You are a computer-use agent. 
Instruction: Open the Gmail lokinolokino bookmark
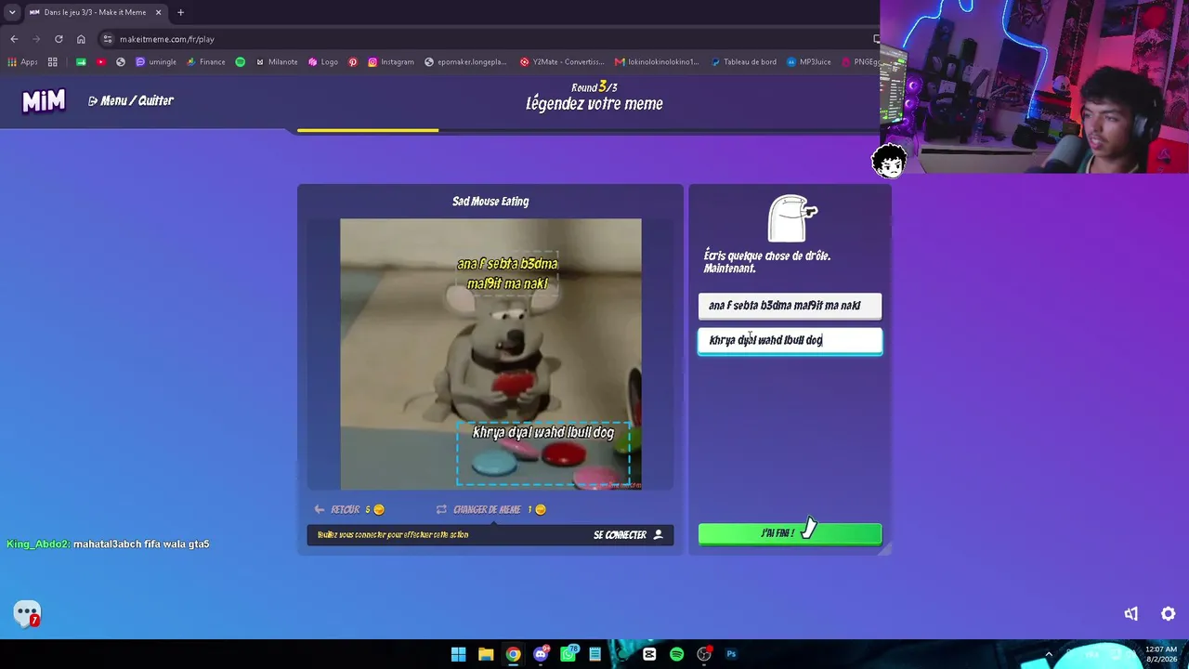(x=657, y=62)
